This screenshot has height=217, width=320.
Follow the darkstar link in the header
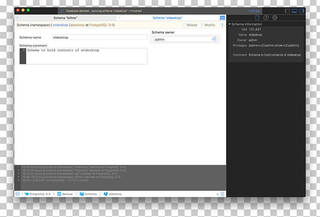point(78,25)
